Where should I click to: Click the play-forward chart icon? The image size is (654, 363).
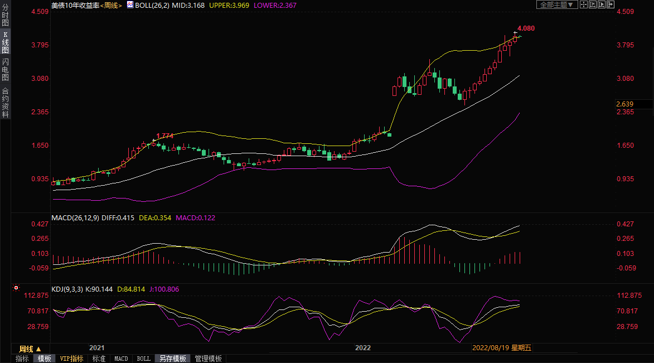pyautogui.click(x=602, y=4)
